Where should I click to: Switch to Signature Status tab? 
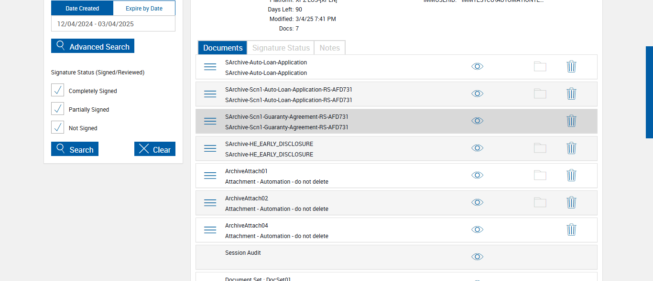281,48
